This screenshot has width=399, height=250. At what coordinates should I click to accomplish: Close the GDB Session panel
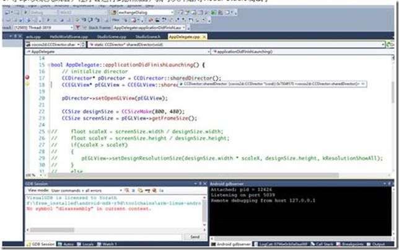pyautogui.click(x=205, y=184)
